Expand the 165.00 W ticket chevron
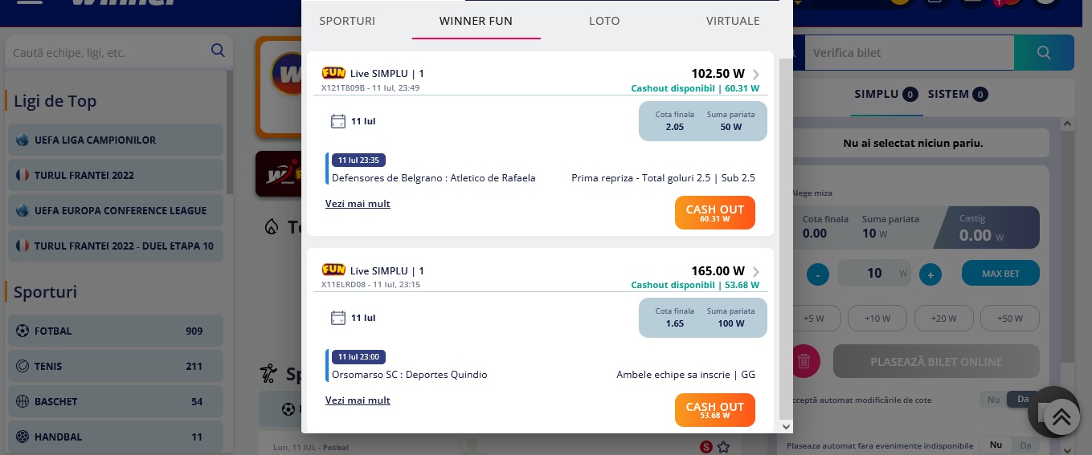1092x455 pixels. click(756, 271)
